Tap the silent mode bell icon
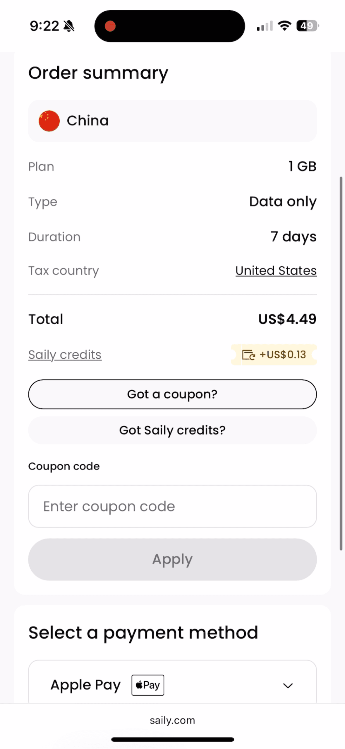The height and width of the screenshot is (749, 345). 69,26
